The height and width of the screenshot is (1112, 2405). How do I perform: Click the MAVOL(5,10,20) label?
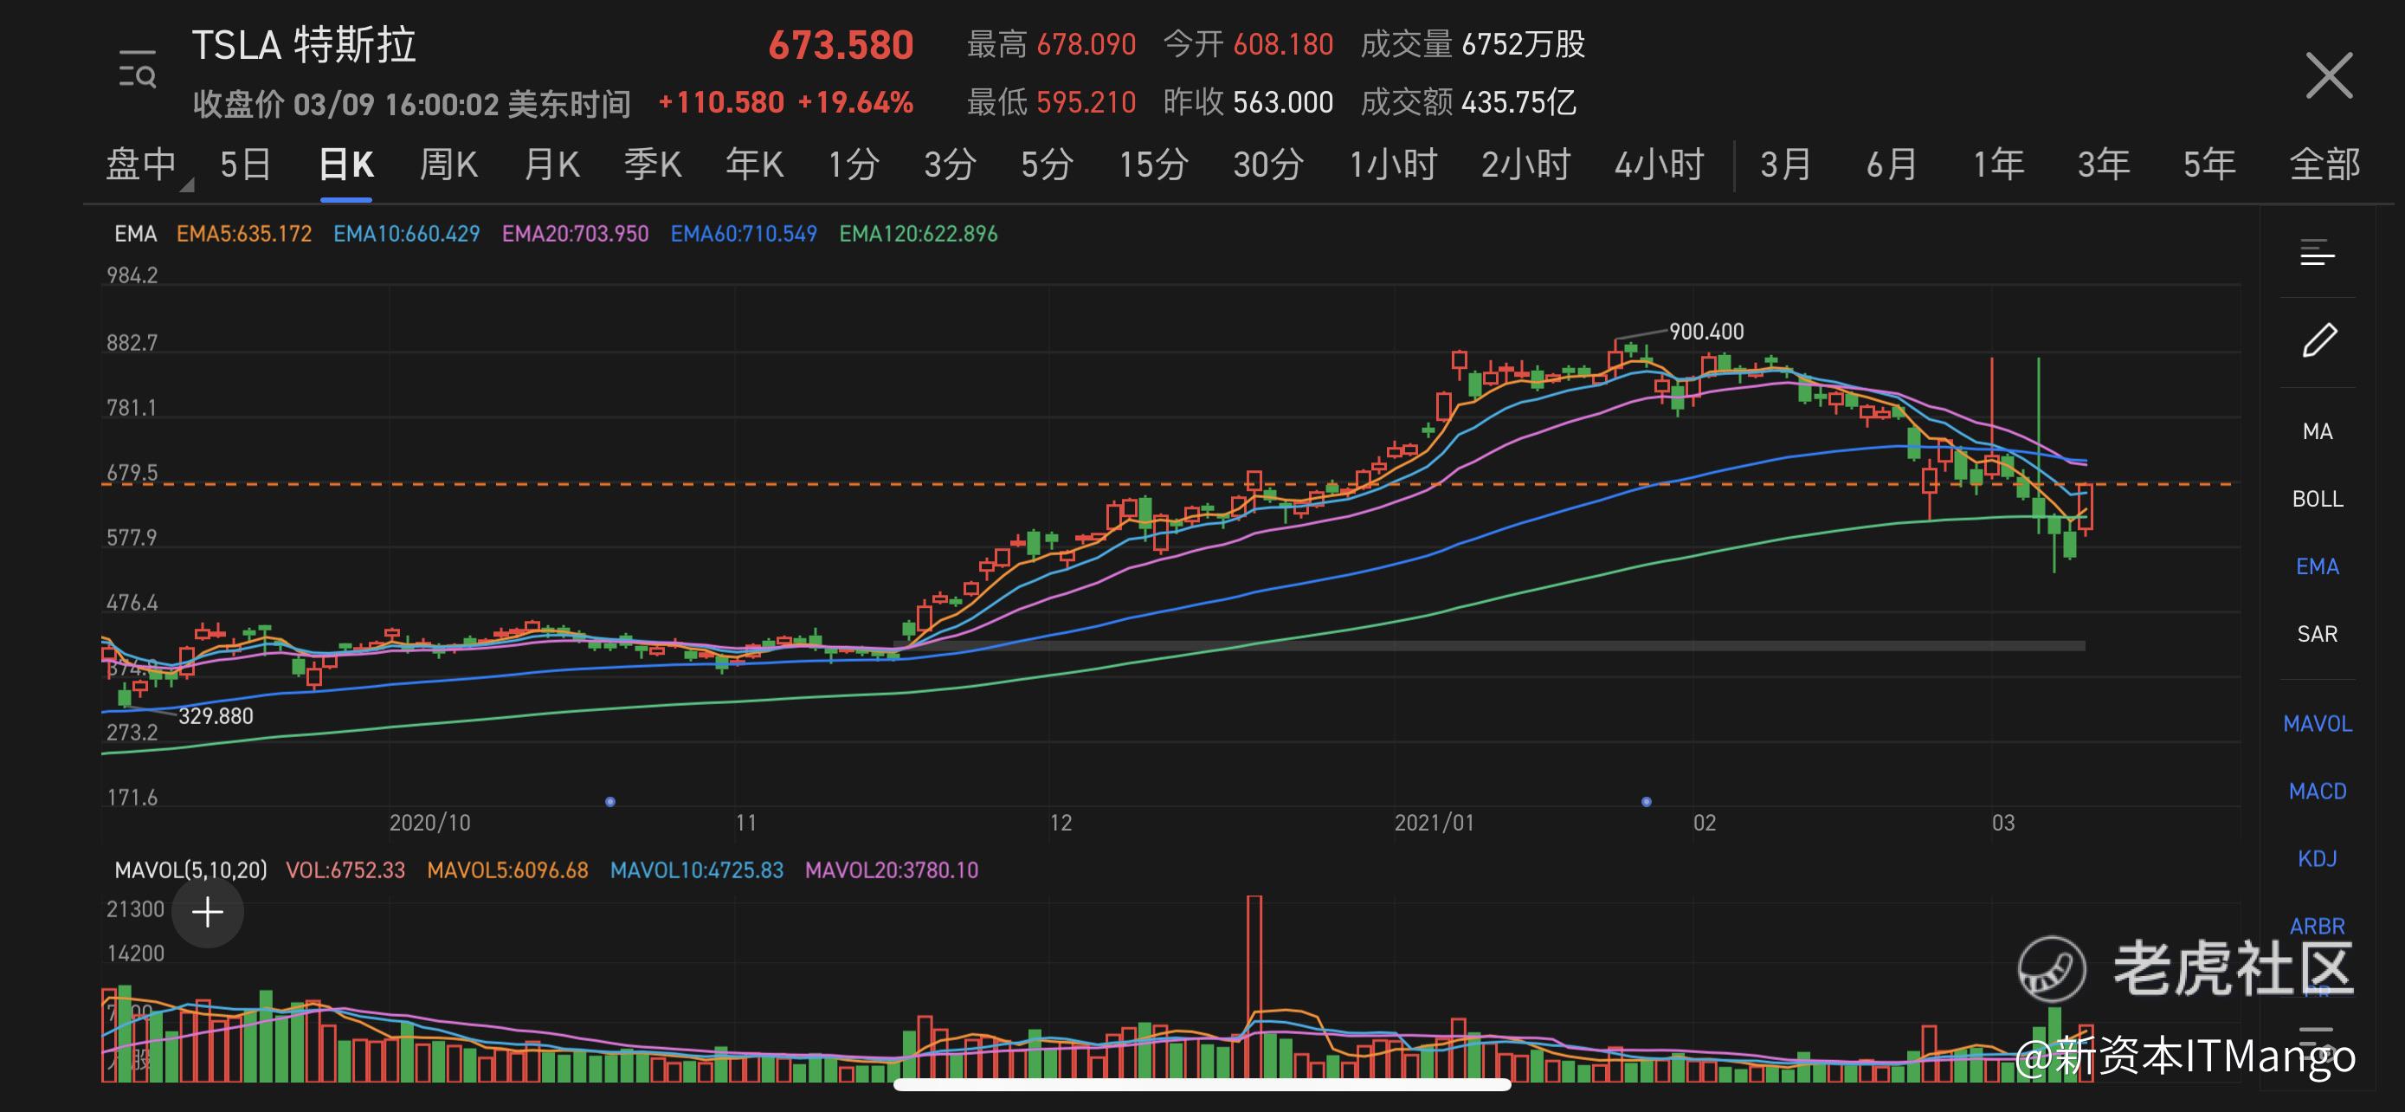click(x=190, y=870)
